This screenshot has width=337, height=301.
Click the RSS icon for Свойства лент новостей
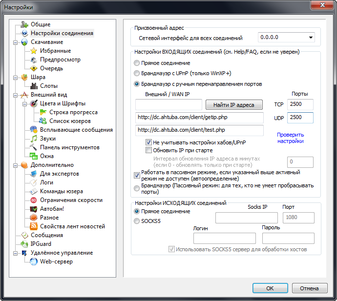point(34,226)
